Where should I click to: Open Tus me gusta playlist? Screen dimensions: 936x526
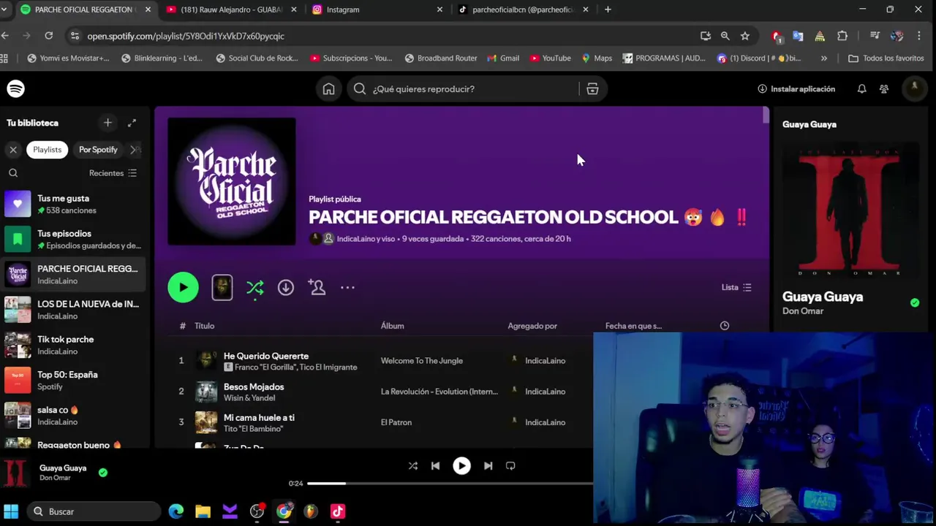coord(75,204)
